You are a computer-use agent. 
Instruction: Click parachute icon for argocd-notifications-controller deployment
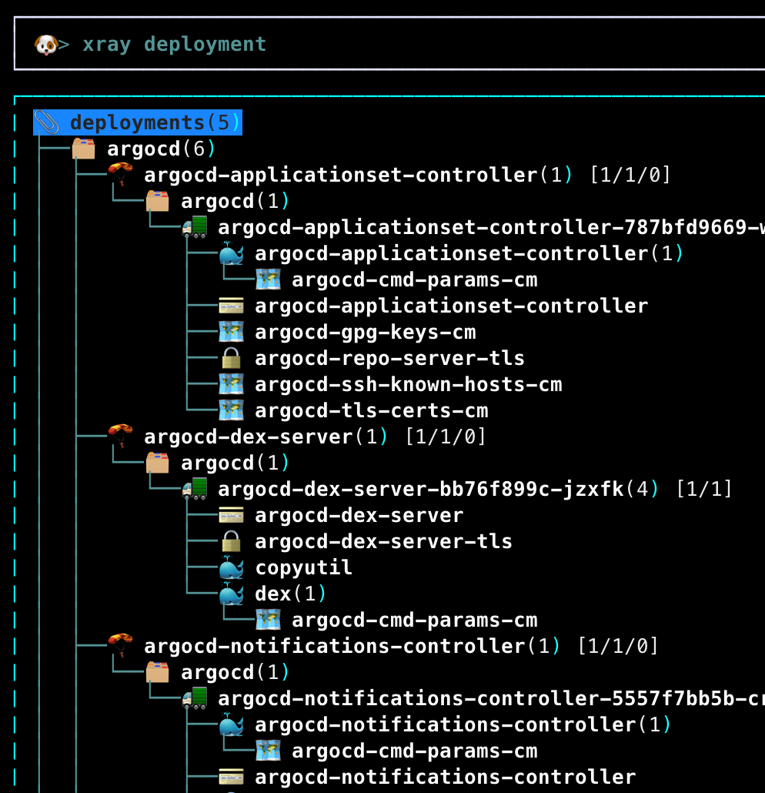(x=120, y=646)
